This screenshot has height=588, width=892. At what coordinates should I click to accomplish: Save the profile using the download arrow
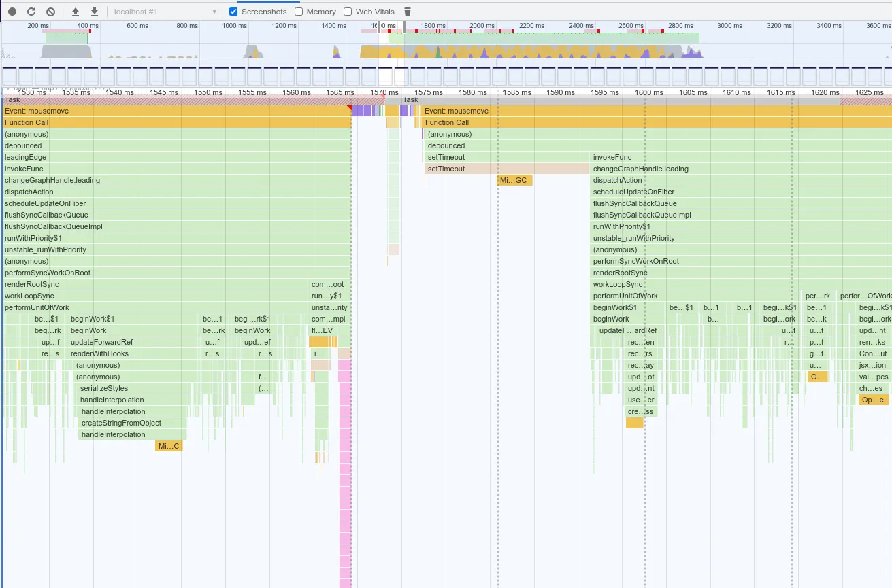point(95,12)
